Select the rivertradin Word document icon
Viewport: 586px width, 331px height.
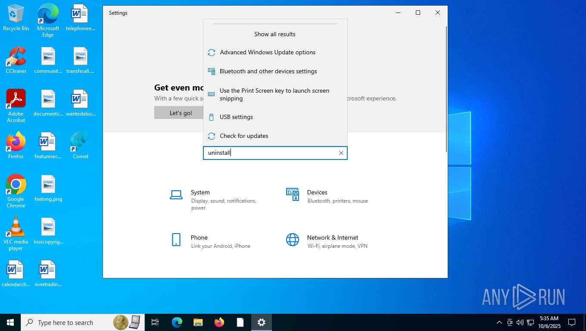(x=48, y=274)
